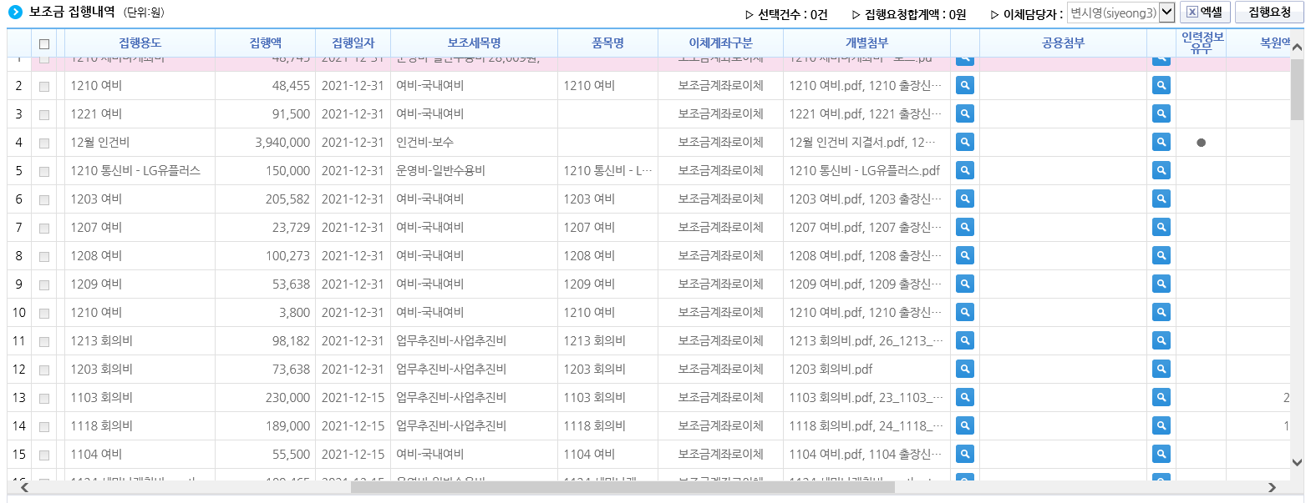The height and width of the screenshot is (503, 1311).
Task: Click the 운영비-일반수용비 cell in row 5
Action: [474, 171]
